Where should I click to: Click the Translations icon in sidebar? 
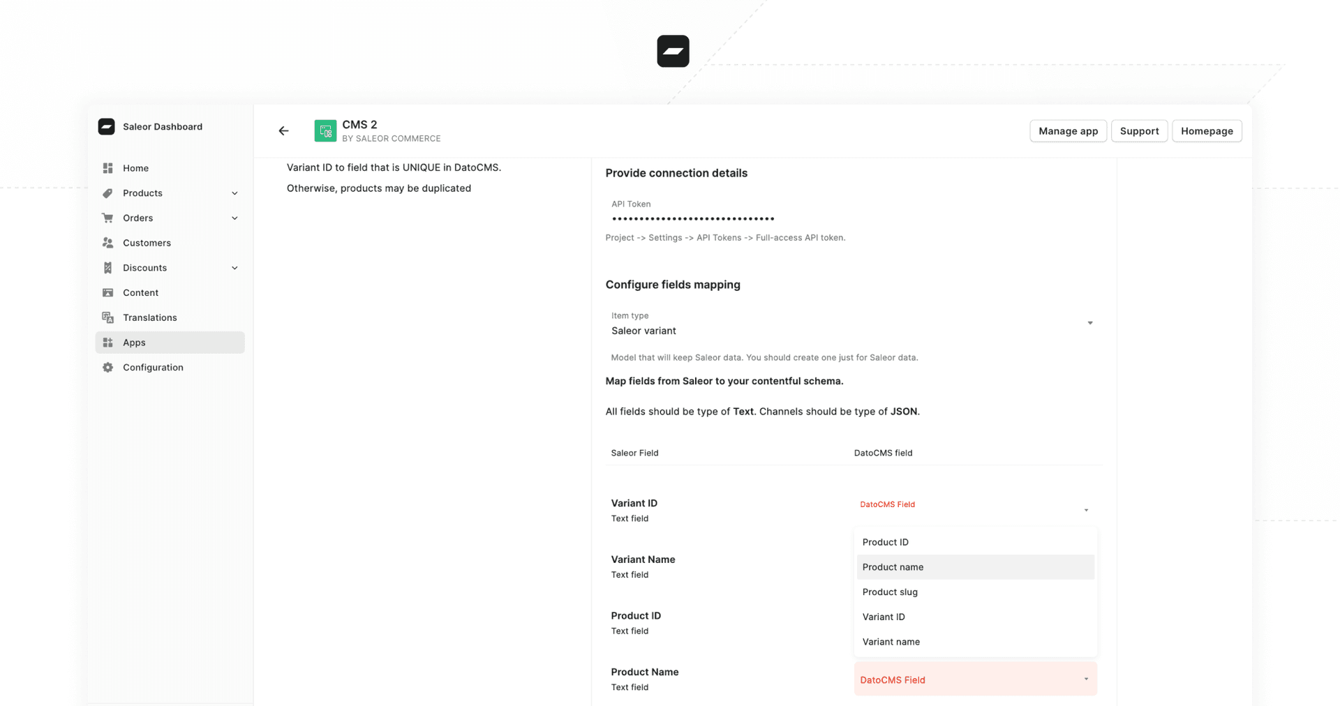pos(107,317)
